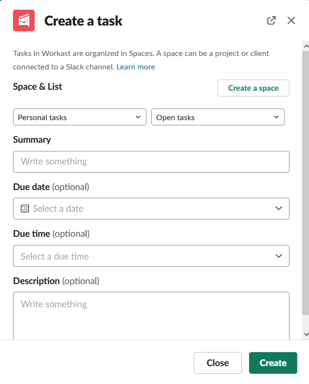309x384 pixels.
Task: Click the Select a due time placeholder
Action: (x=55, y=256)
